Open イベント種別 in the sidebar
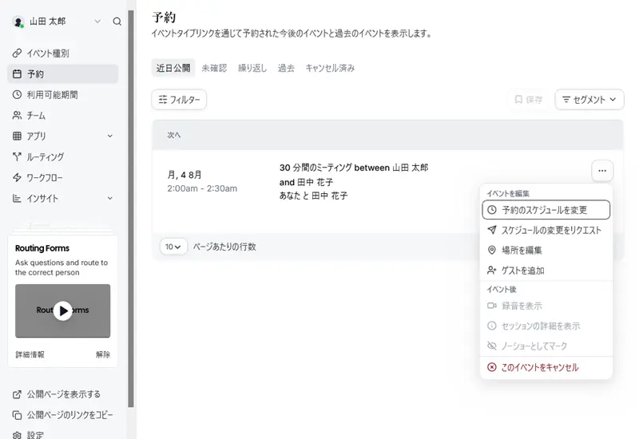The height and width of the screenshot is (439, 639). tap(63, 53)
